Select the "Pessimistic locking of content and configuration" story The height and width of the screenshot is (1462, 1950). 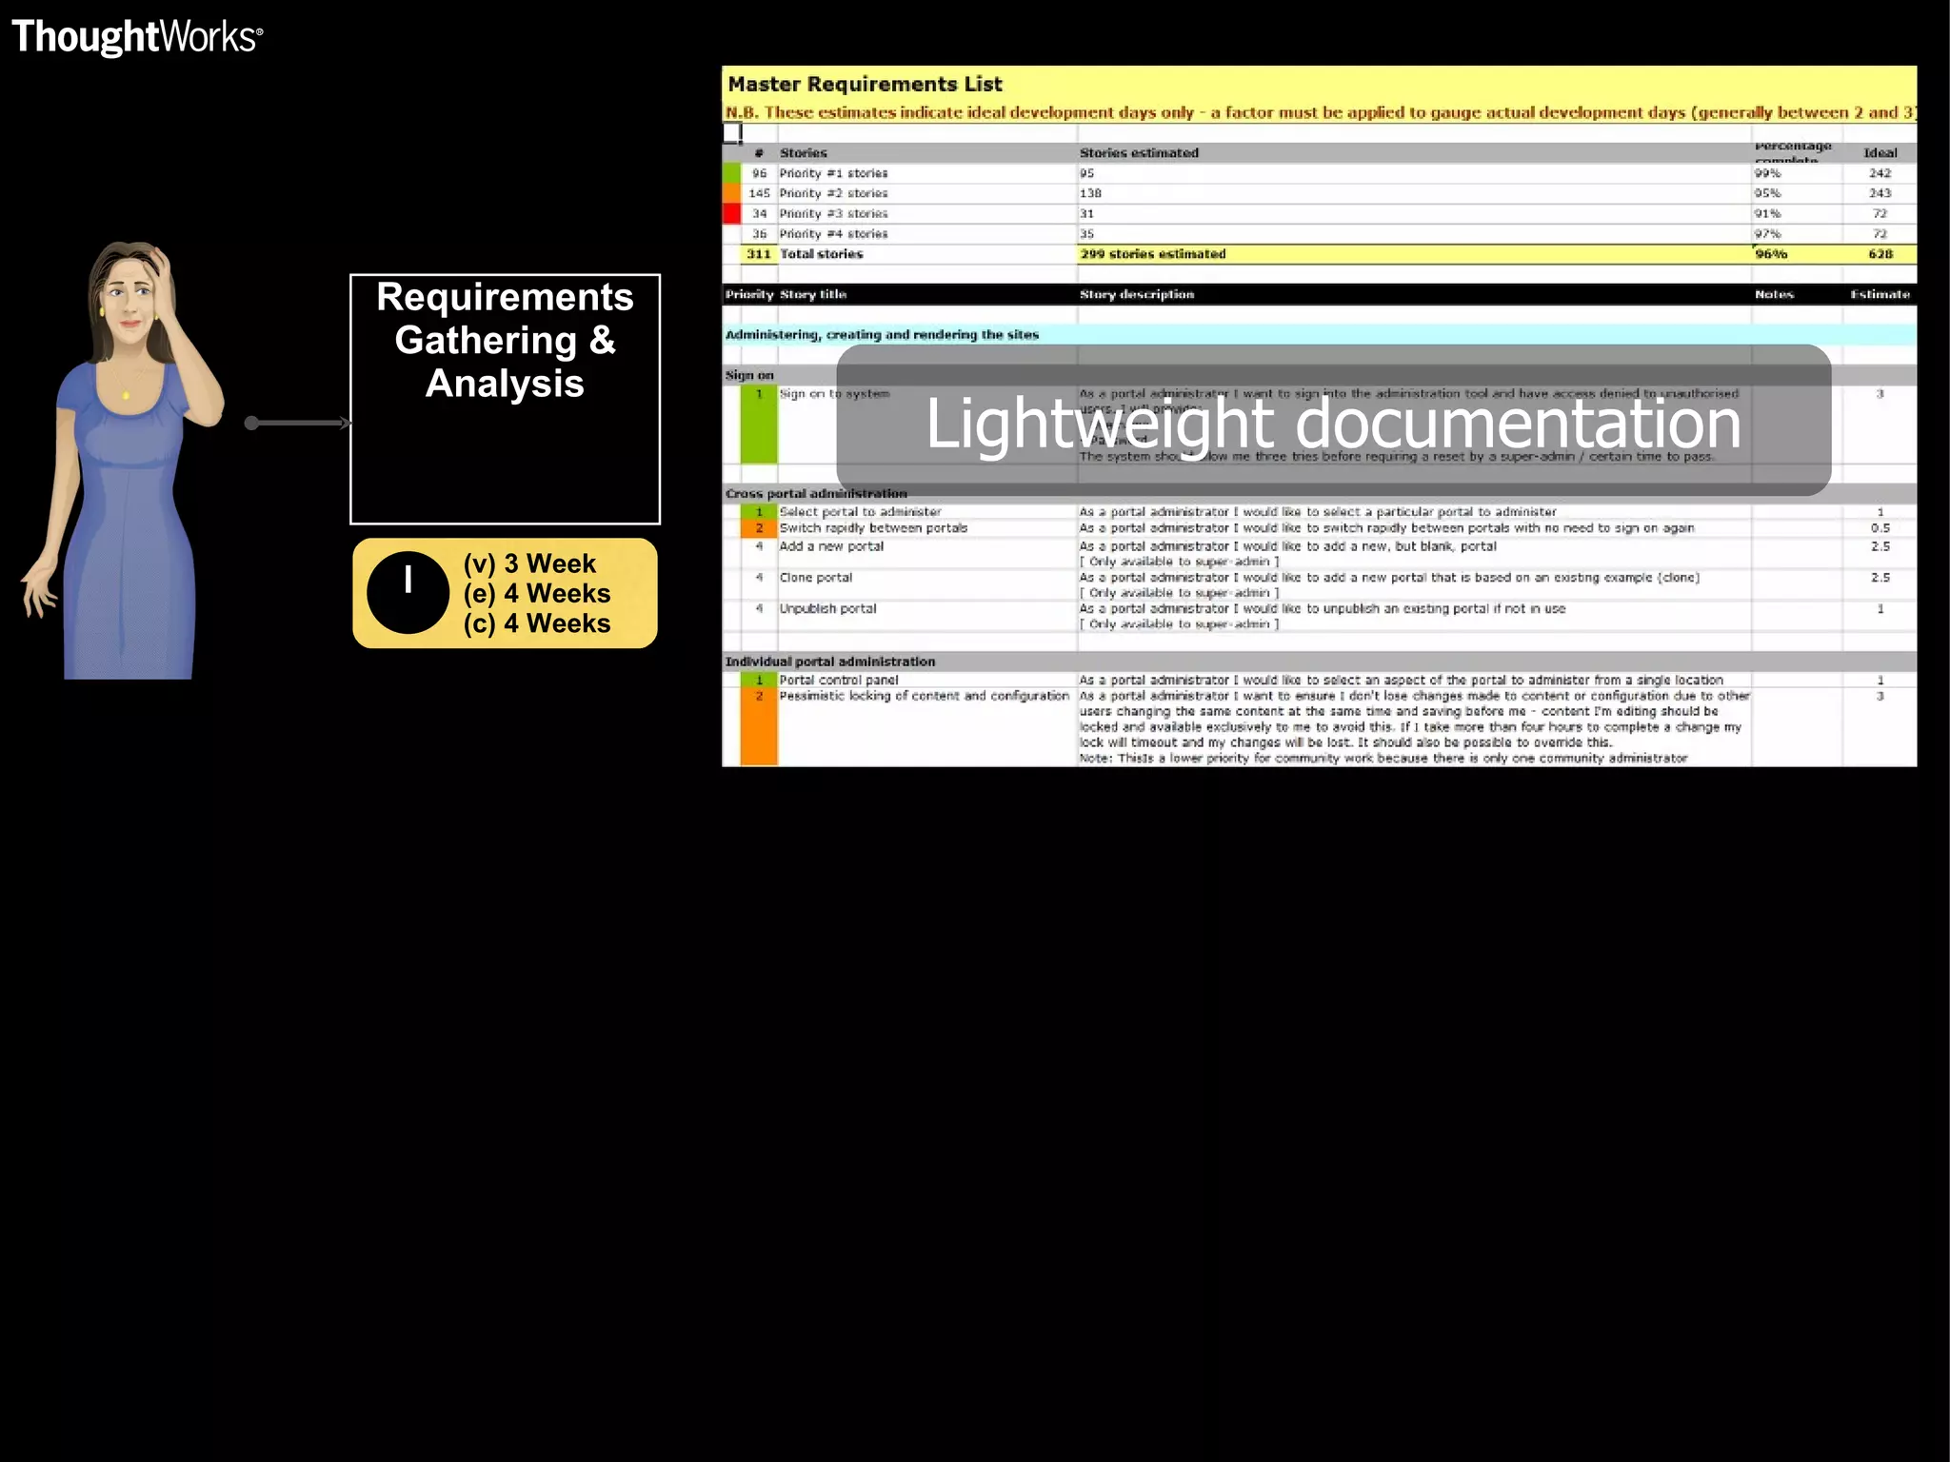(924, 696)
